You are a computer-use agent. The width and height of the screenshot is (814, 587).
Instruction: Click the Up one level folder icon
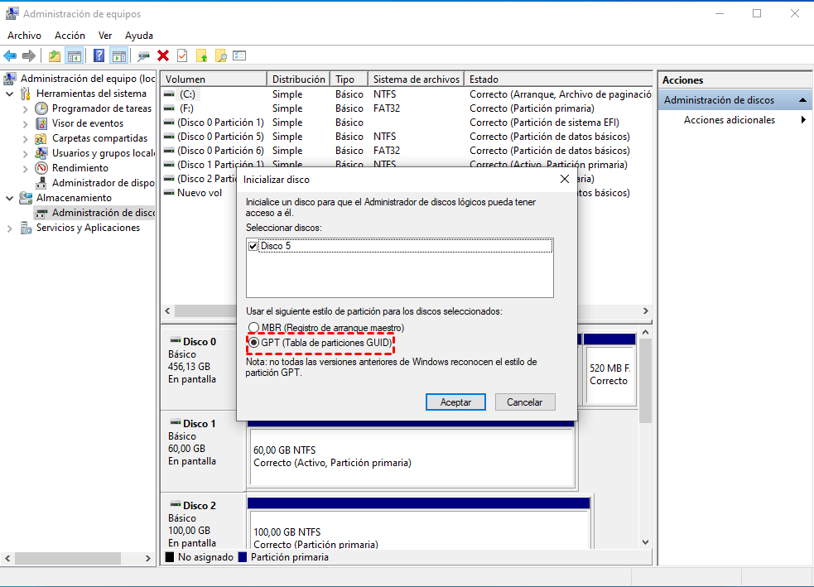coord(55,55)
